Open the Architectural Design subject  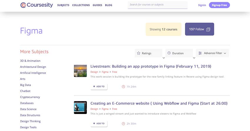point(33,67)
